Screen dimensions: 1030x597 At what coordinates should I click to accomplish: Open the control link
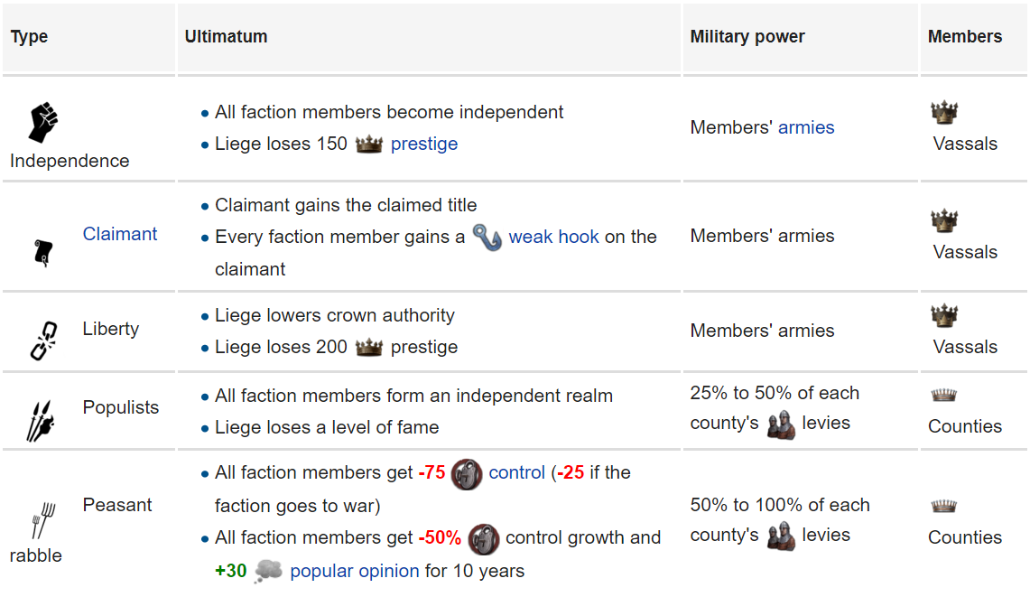click(x=516, y=472)
